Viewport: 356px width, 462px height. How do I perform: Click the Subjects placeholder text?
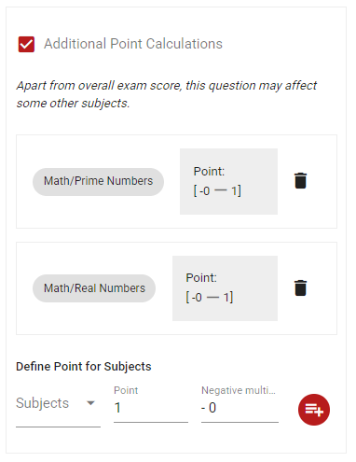tap(42, 403)
